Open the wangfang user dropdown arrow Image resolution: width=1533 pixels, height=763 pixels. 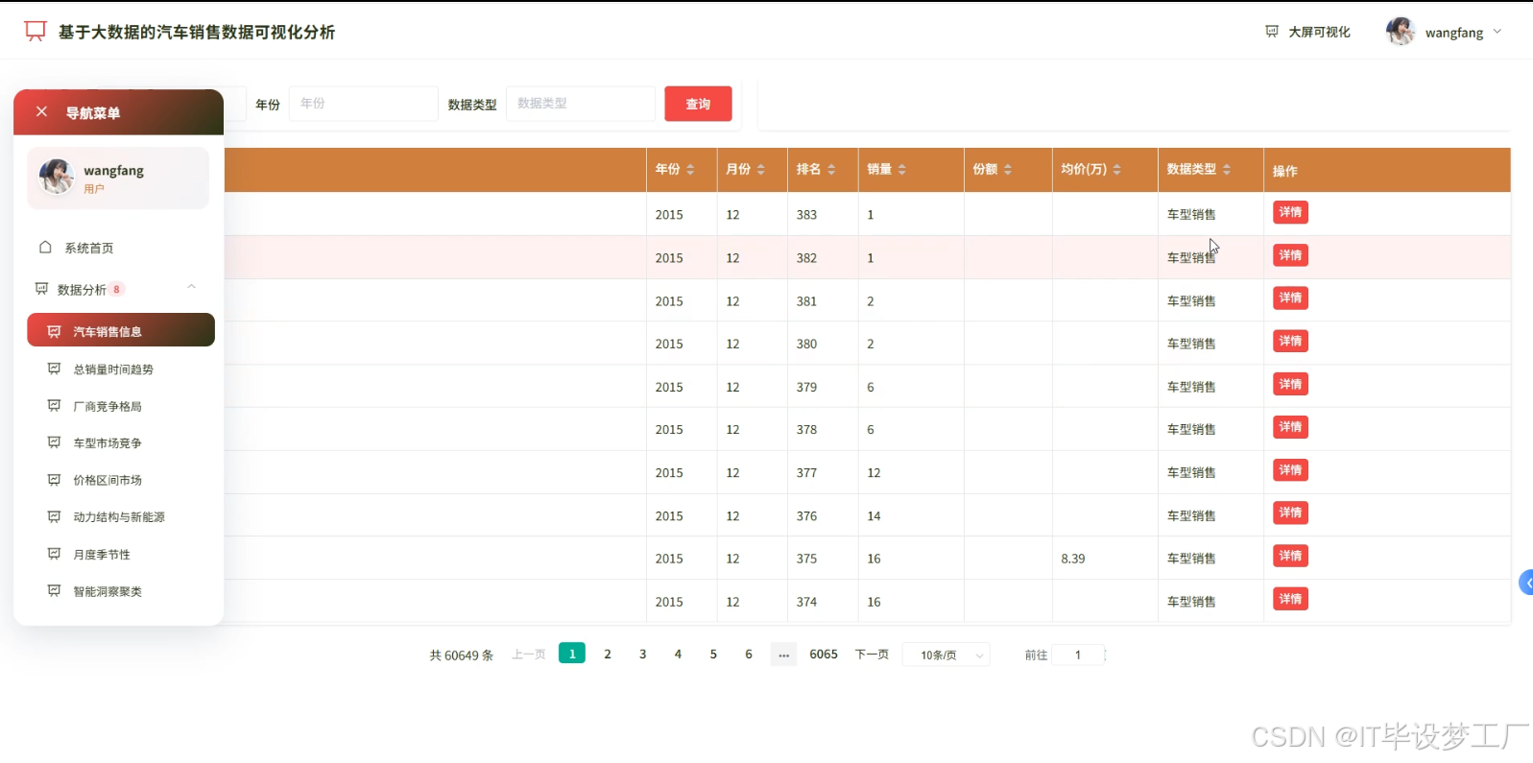point(1497,32)
